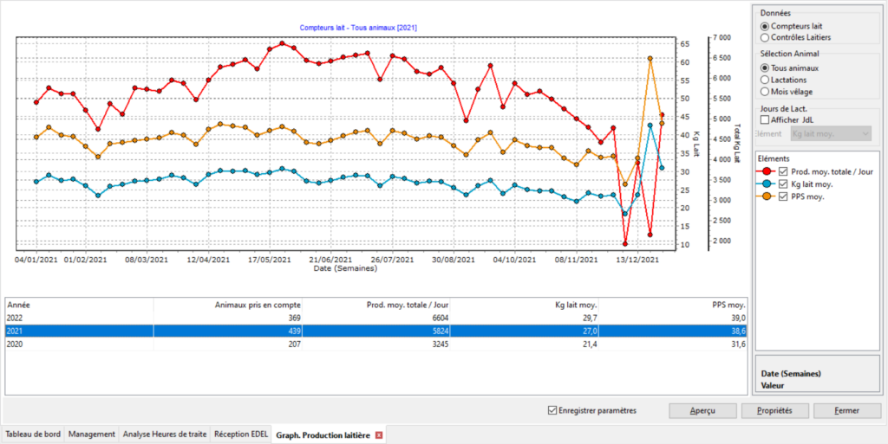Toggle the PPS moy. series checkbox
The width and height of the screenshot is (888, 444).
(784, 196)
